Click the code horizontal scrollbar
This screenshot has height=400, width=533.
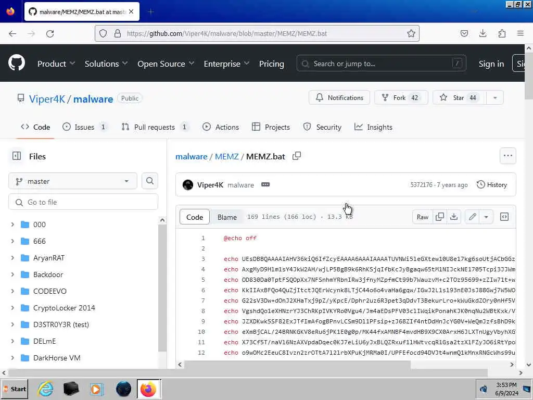coord(297,364)
